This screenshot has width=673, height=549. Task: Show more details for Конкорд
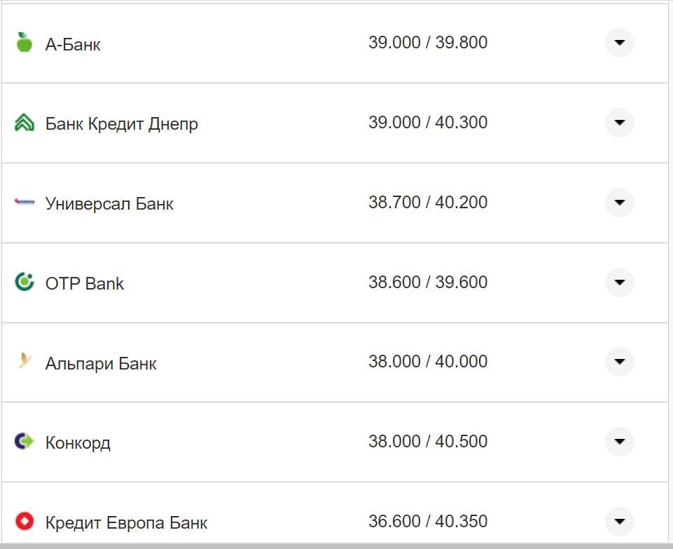(619, 442)
